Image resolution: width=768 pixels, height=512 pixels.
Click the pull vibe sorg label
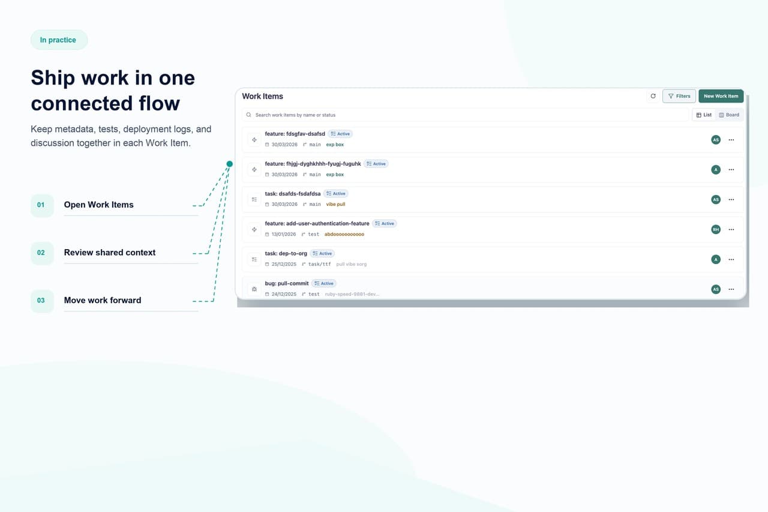(352, 264)
